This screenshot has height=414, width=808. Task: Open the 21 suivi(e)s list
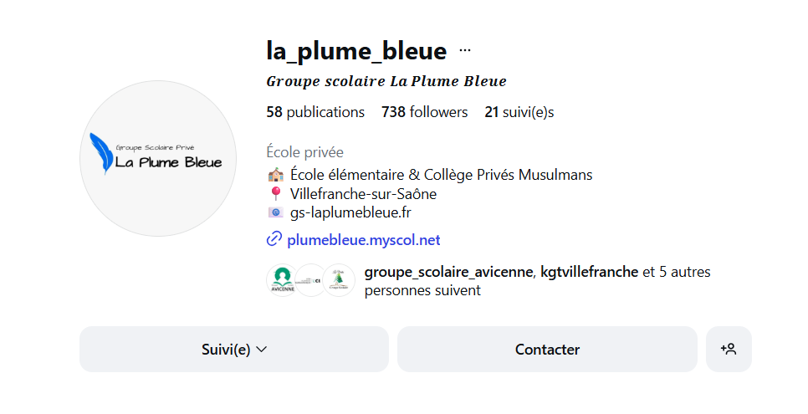pos(519,112)
